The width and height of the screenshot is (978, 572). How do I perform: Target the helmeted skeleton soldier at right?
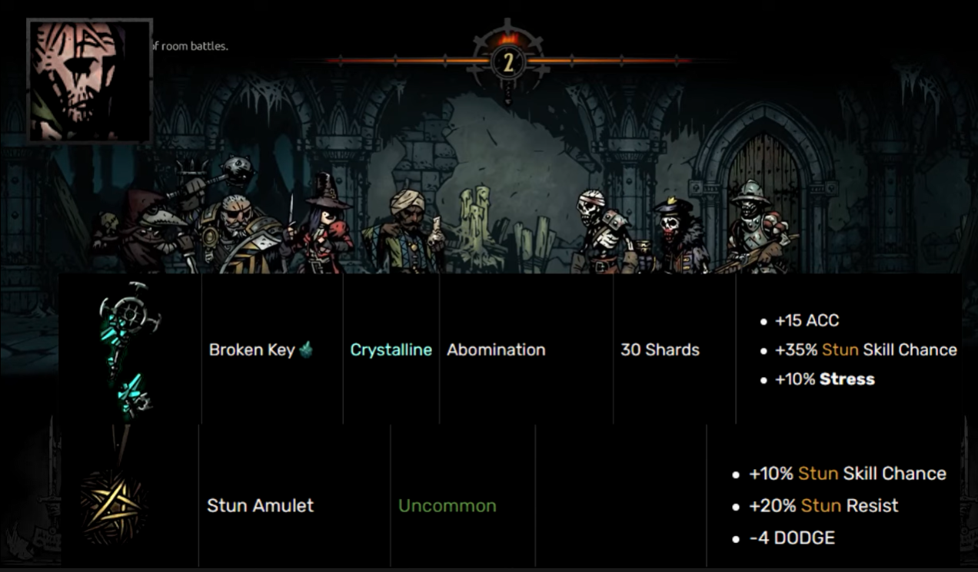point(757,226)
